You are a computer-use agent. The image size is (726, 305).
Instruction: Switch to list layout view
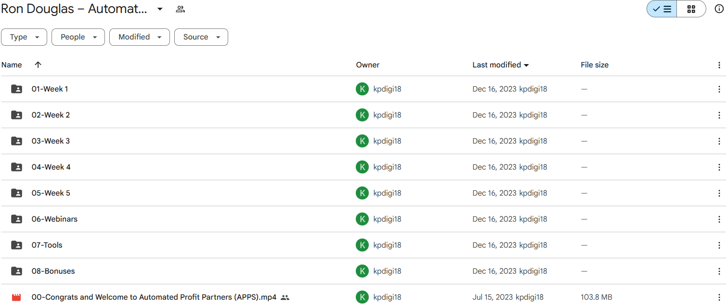pos(662,9)
